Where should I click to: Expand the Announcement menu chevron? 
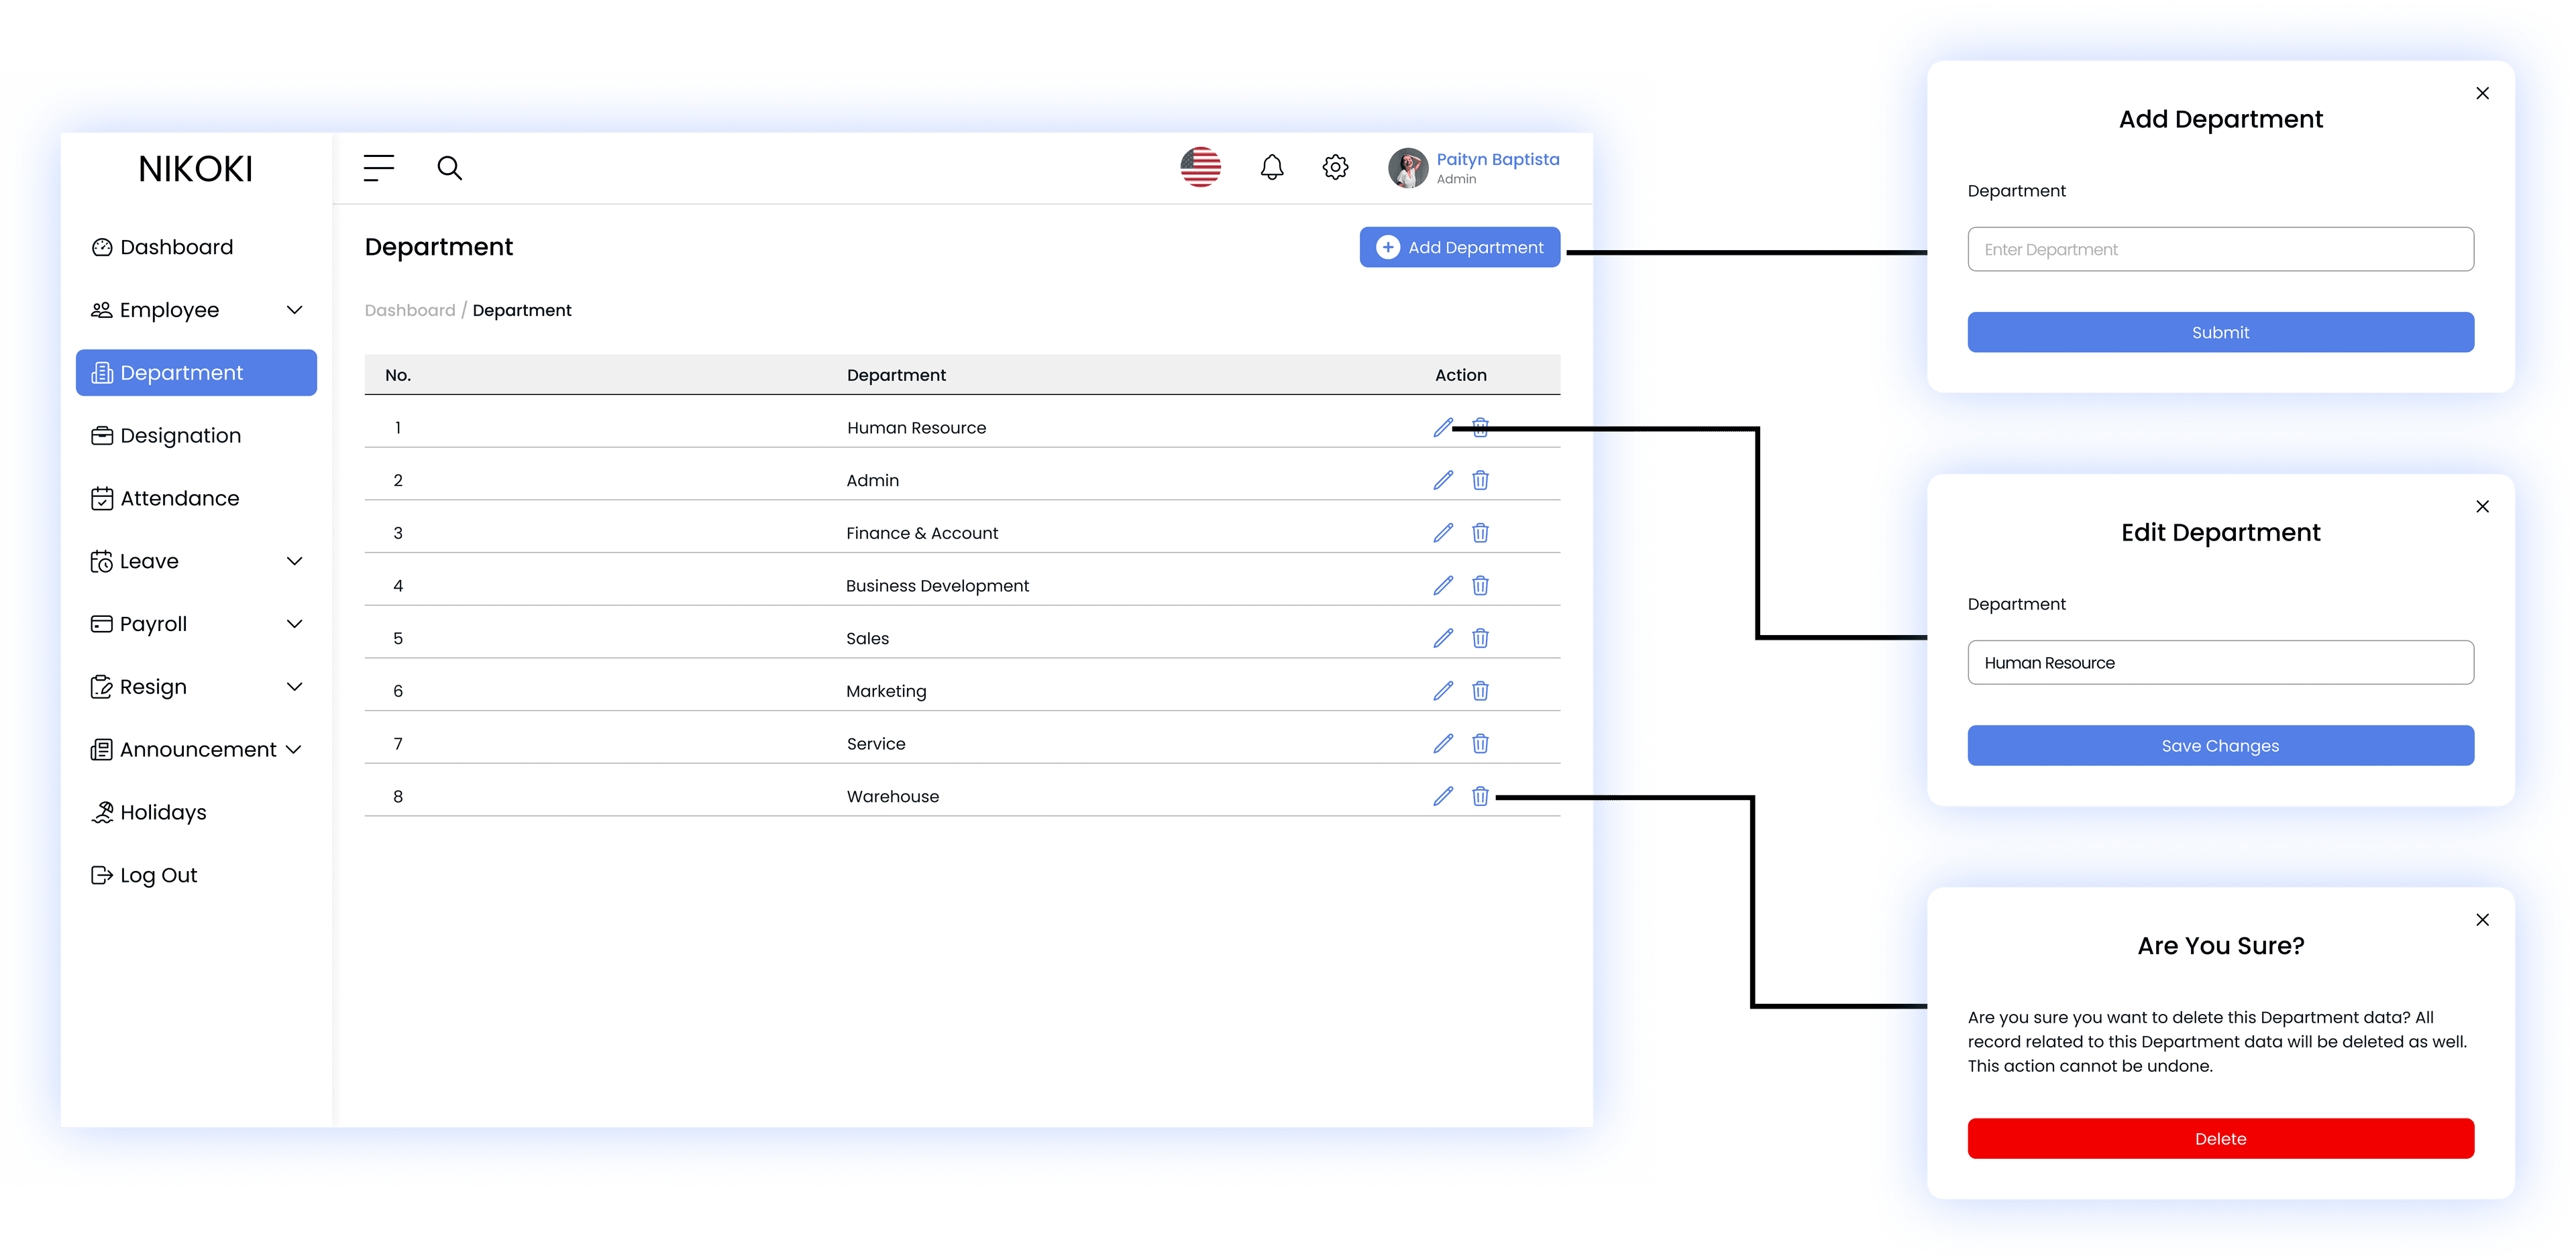(294, 750)
